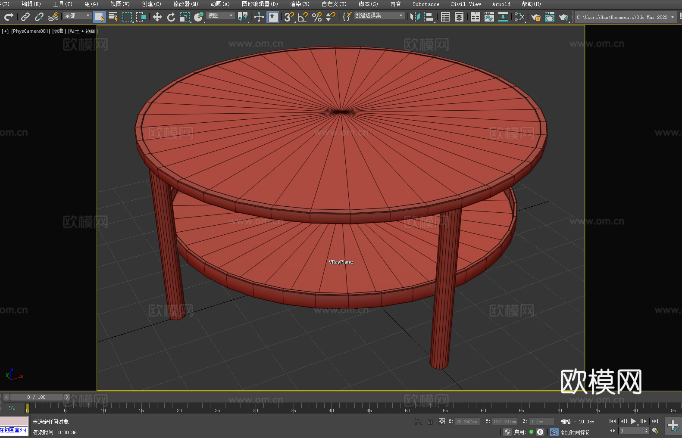Viewport: 682px width, 438px height.
Task: Step to the next frame
Action: [644, 421]
